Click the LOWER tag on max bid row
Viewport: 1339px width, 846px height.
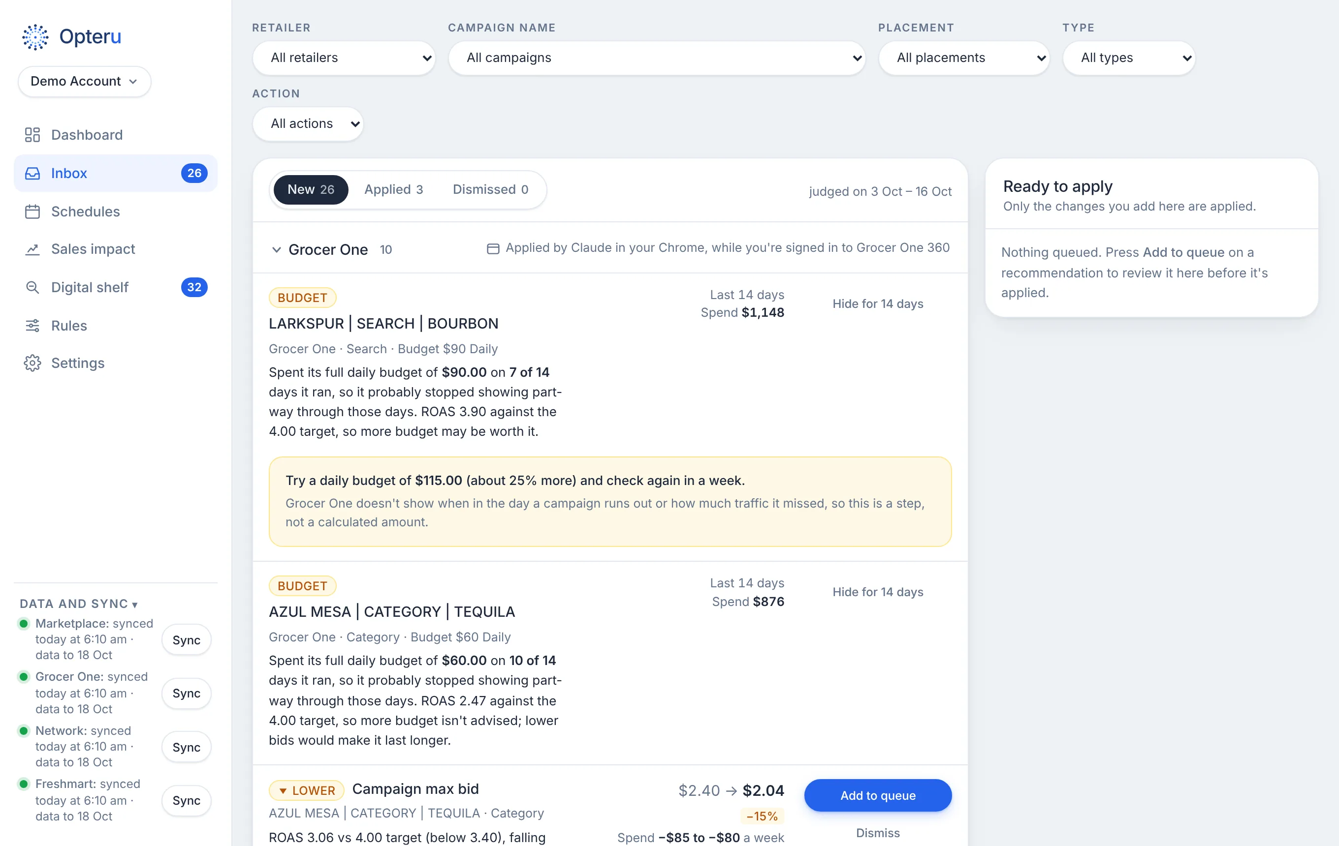(x=306, y=790)
